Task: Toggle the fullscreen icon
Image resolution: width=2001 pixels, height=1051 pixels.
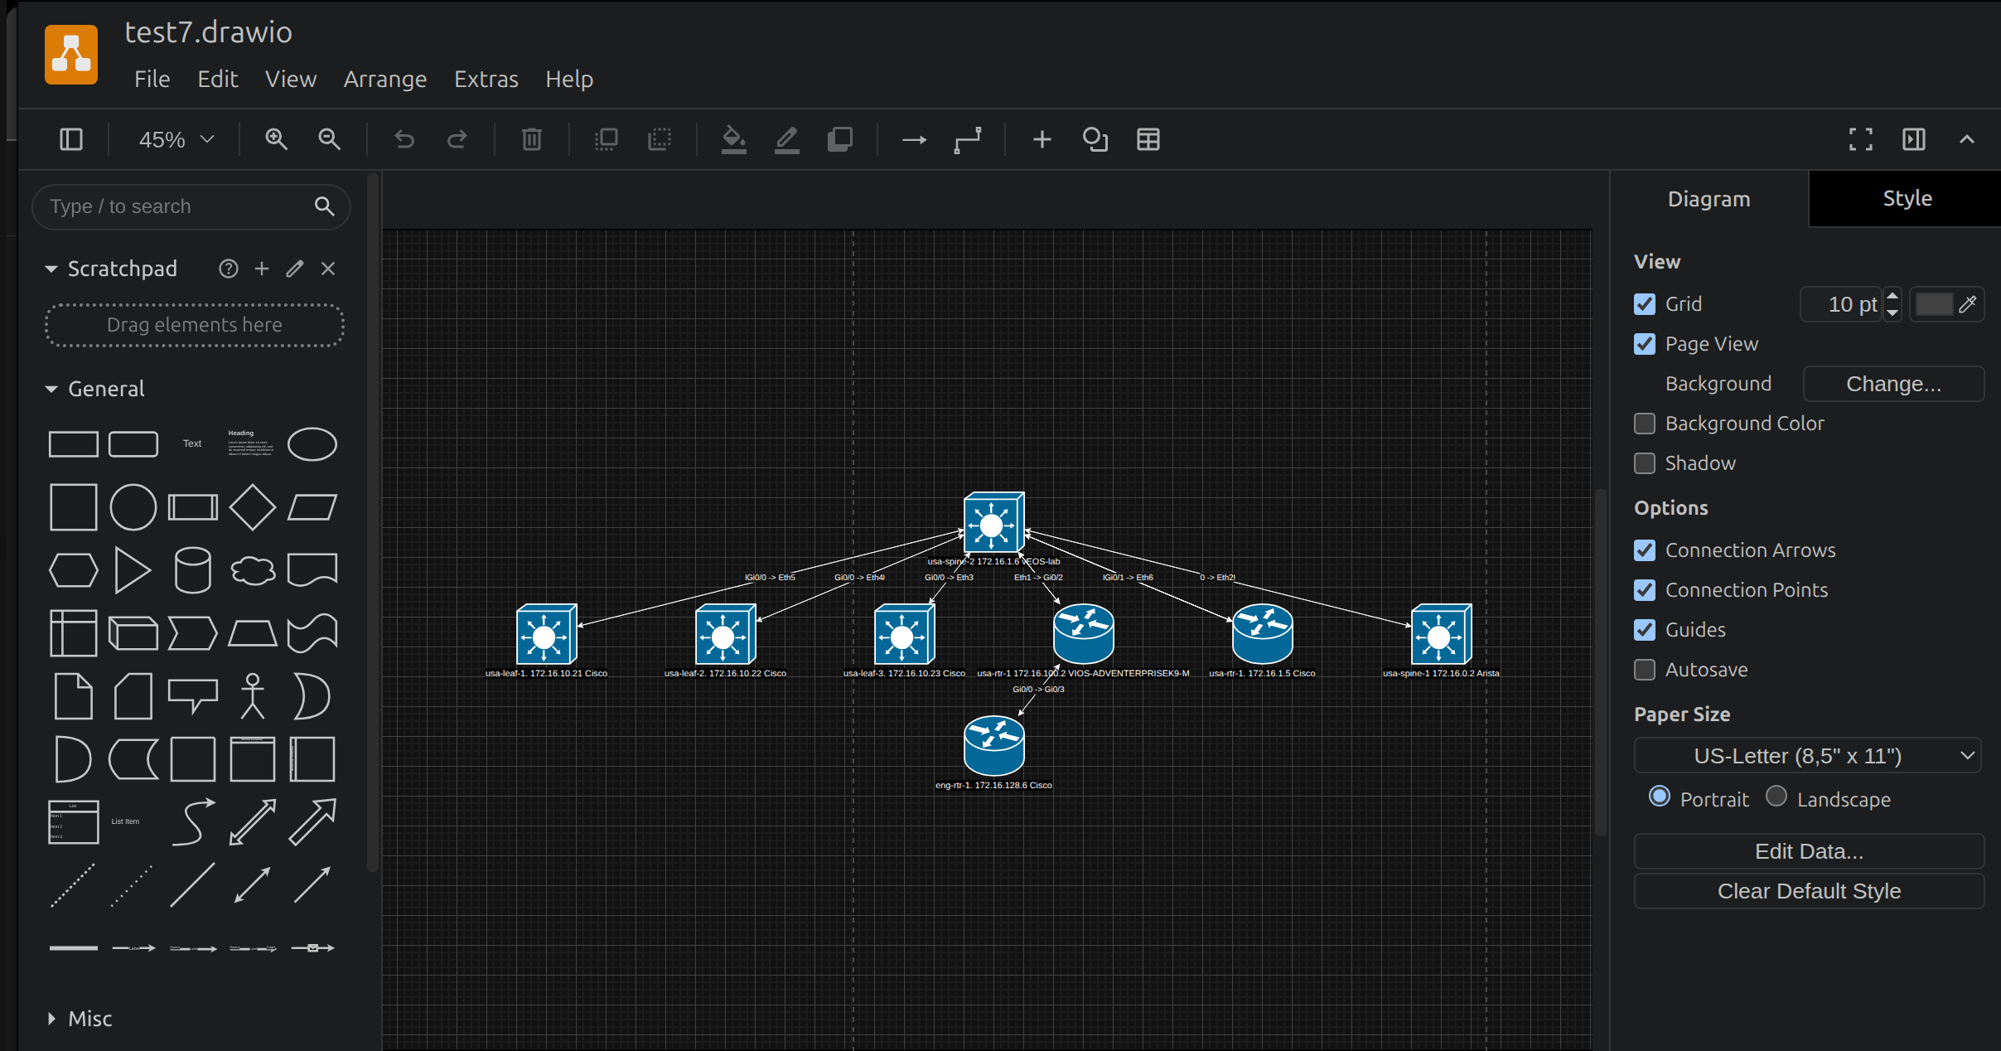Action: [1860, 139]
